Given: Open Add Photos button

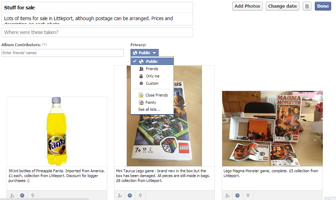Looking at the screenshot, I should coord(247,6).
